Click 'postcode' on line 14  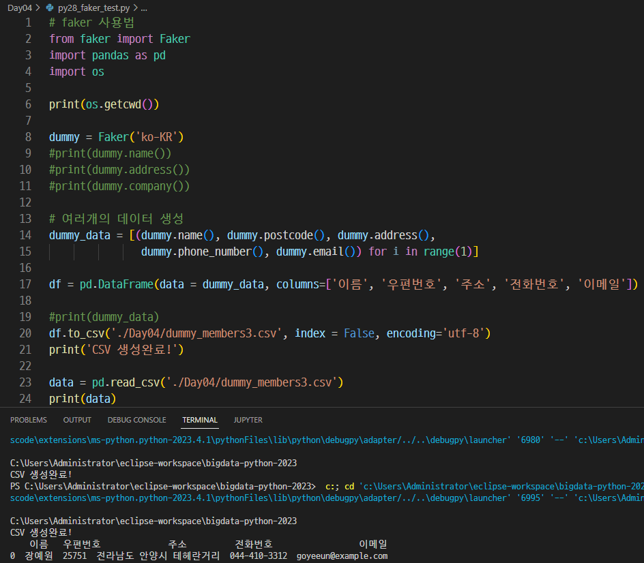coord(289,235)
